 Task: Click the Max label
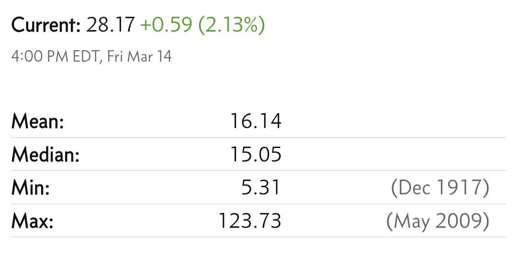pyautogui.click(x=33, y=221)
